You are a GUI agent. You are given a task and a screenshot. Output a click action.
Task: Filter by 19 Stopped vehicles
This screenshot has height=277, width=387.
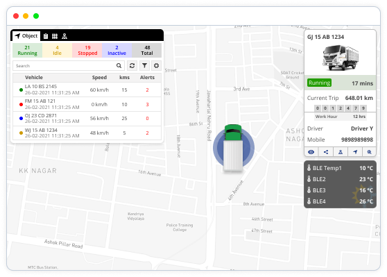87,51
